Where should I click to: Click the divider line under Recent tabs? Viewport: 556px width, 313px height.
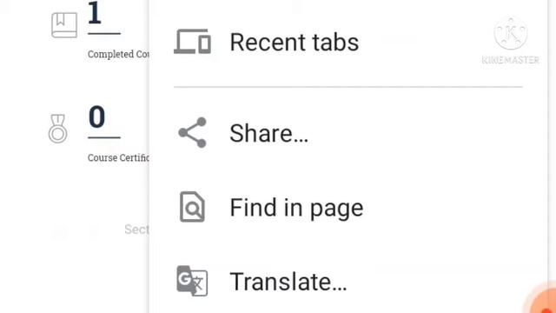[x=348, y=87]
